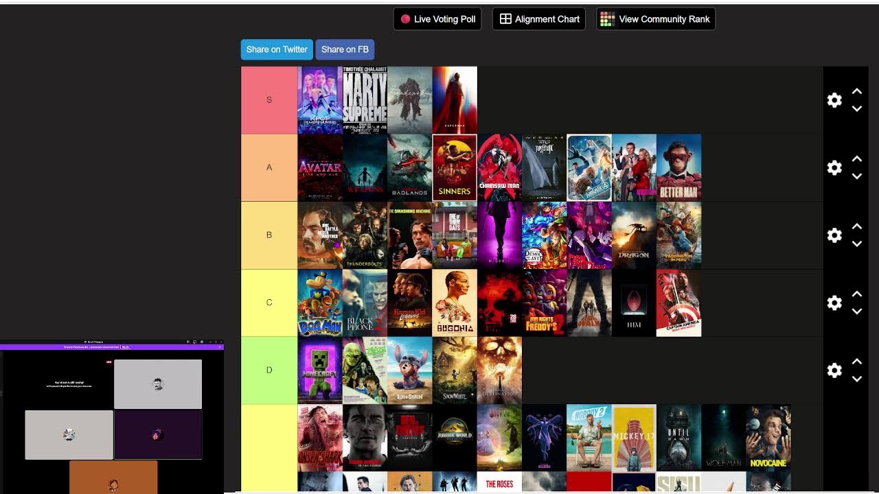Select the green D tier label
This screenshot has height=494, width=879.
pos(269,370)
